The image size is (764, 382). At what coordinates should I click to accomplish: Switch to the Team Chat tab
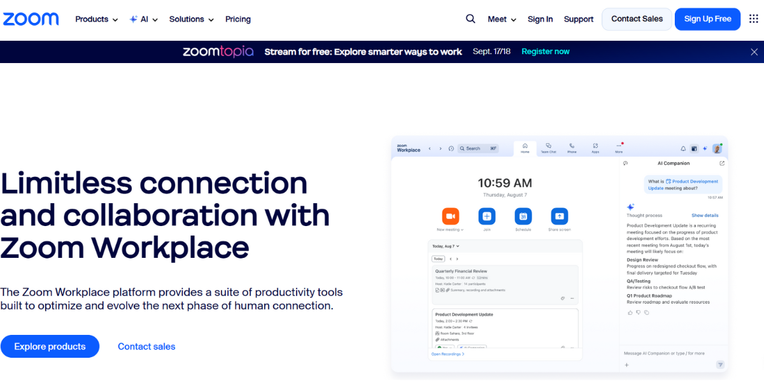(548, 148)
